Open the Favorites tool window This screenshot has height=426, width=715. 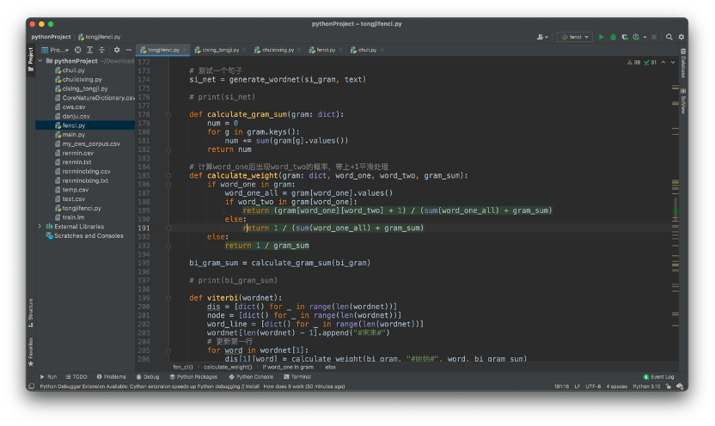tap(31, 352)
